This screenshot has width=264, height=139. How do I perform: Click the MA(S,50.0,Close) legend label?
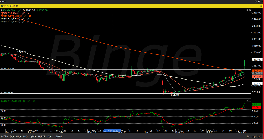[x=10, y=19]
